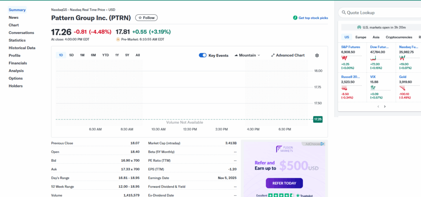
Task: Click the Gold sparkline chart
Action: [x=402, y=87]
